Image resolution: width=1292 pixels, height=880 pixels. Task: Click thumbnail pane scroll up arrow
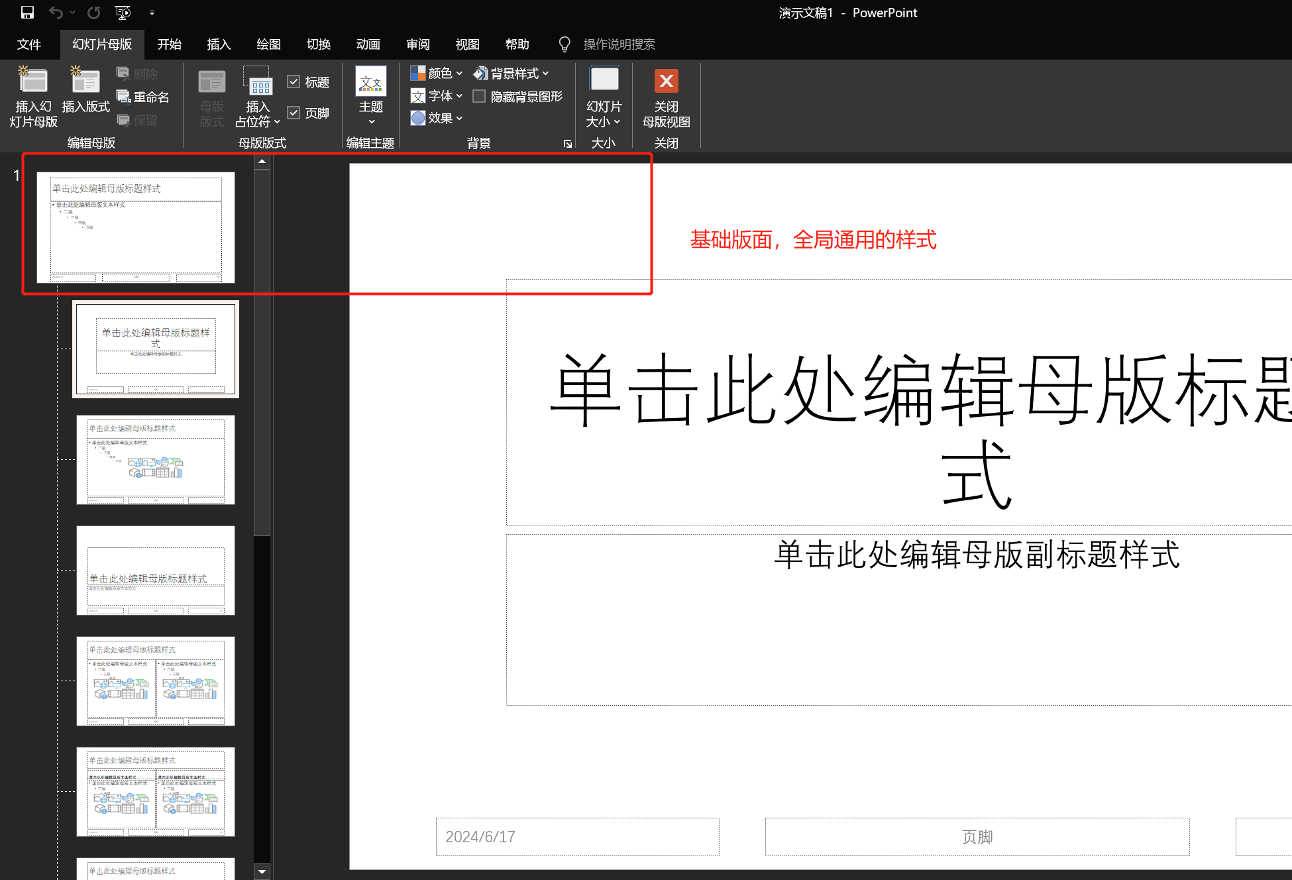click(262, 161)
